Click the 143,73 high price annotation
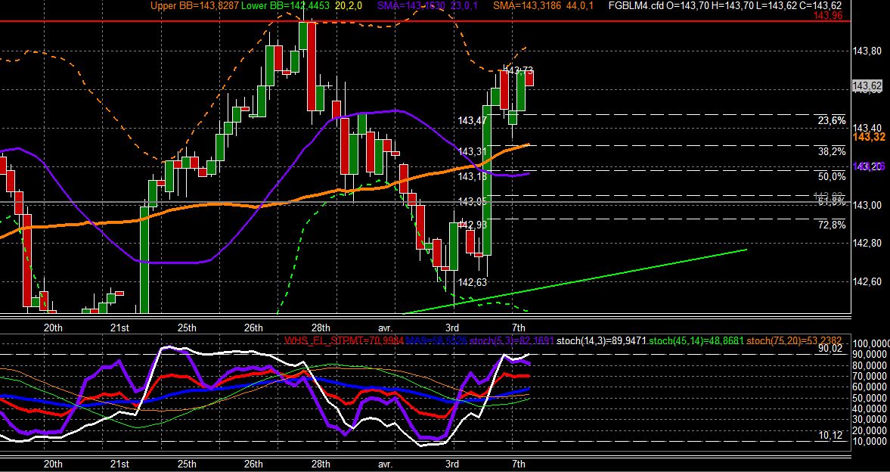Screen dimensions: 890x472 coord(519,71)
